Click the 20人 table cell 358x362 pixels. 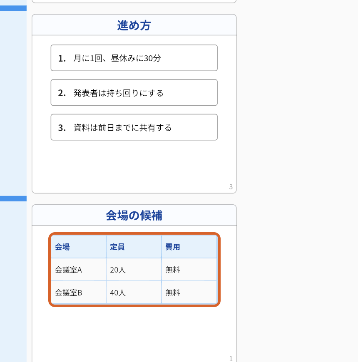pos(134,270)
